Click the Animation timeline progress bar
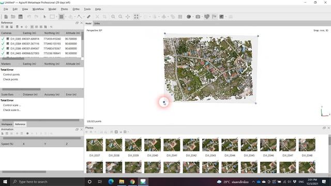Image resolution: width=331 pixels, height=186 pixels. tap(42, 138)
